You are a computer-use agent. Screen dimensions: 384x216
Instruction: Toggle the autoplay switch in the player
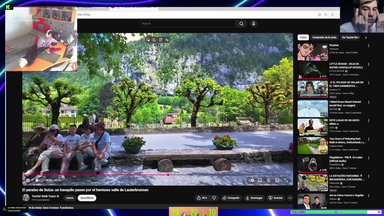pyautogui.click(x=252, y=180)
